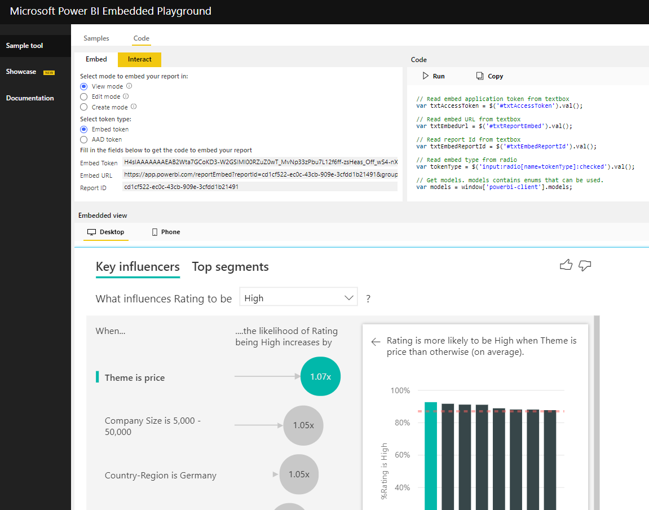Viewport: 649px width, 510px height.
Task: Click the Embed URL input field
Action: click(x=260, y=174)
